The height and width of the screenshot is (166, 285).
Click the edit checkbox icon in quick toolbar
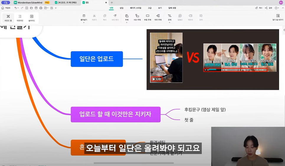pos(52,8)
